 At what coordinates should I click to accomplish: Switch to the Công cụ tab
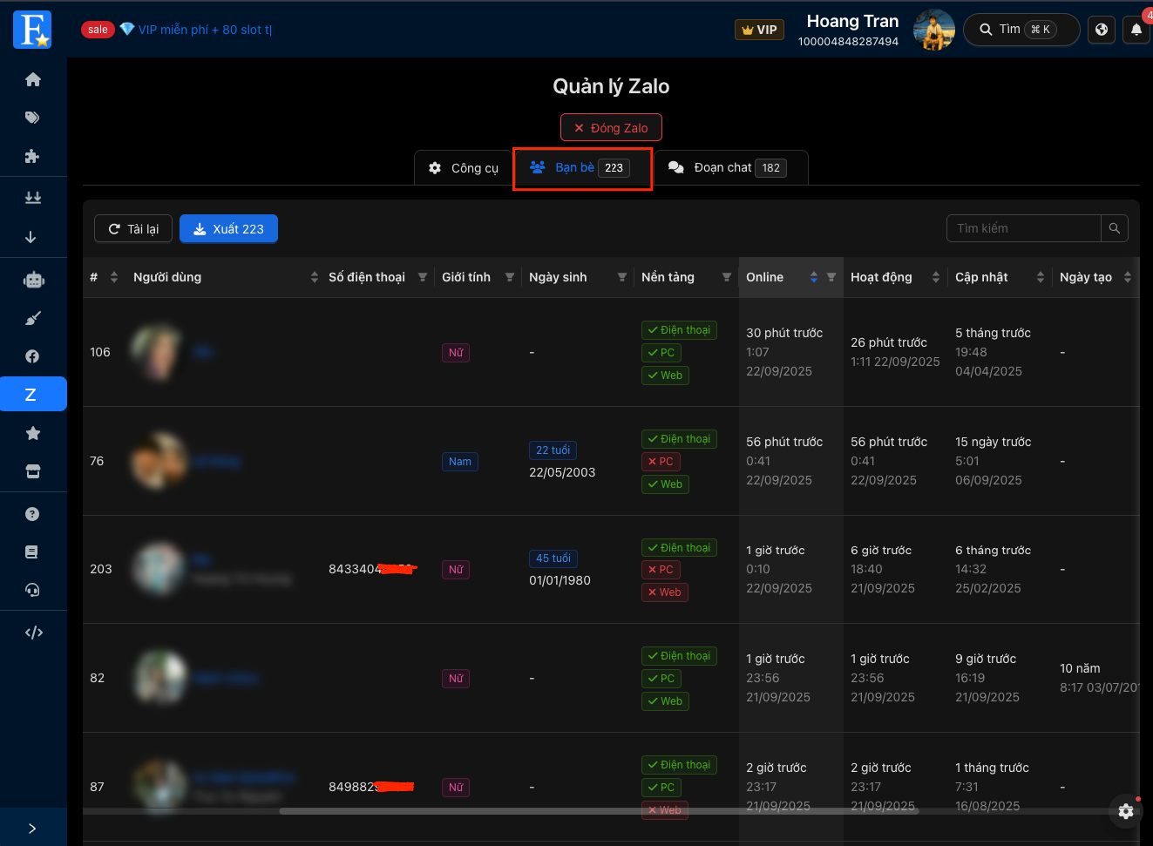pyautogui.click(x=464, y=167)
